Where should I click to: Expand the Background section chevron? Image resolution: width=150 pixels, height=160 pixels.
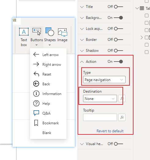point(82,18)
